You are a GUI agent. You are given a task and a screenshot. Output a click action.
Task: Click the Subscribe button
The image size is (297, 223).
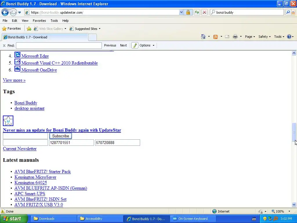[61, 136]
